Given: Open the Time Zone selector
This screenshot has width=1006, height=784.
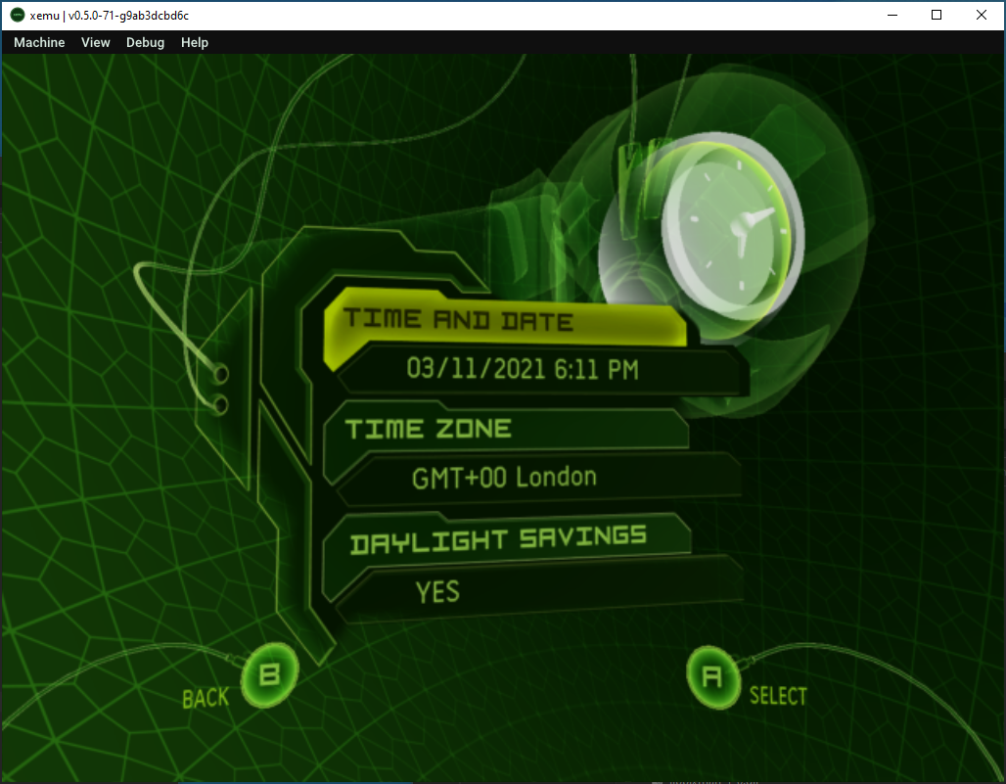Looking at the screenshot, I should click(x=429, y=428).
